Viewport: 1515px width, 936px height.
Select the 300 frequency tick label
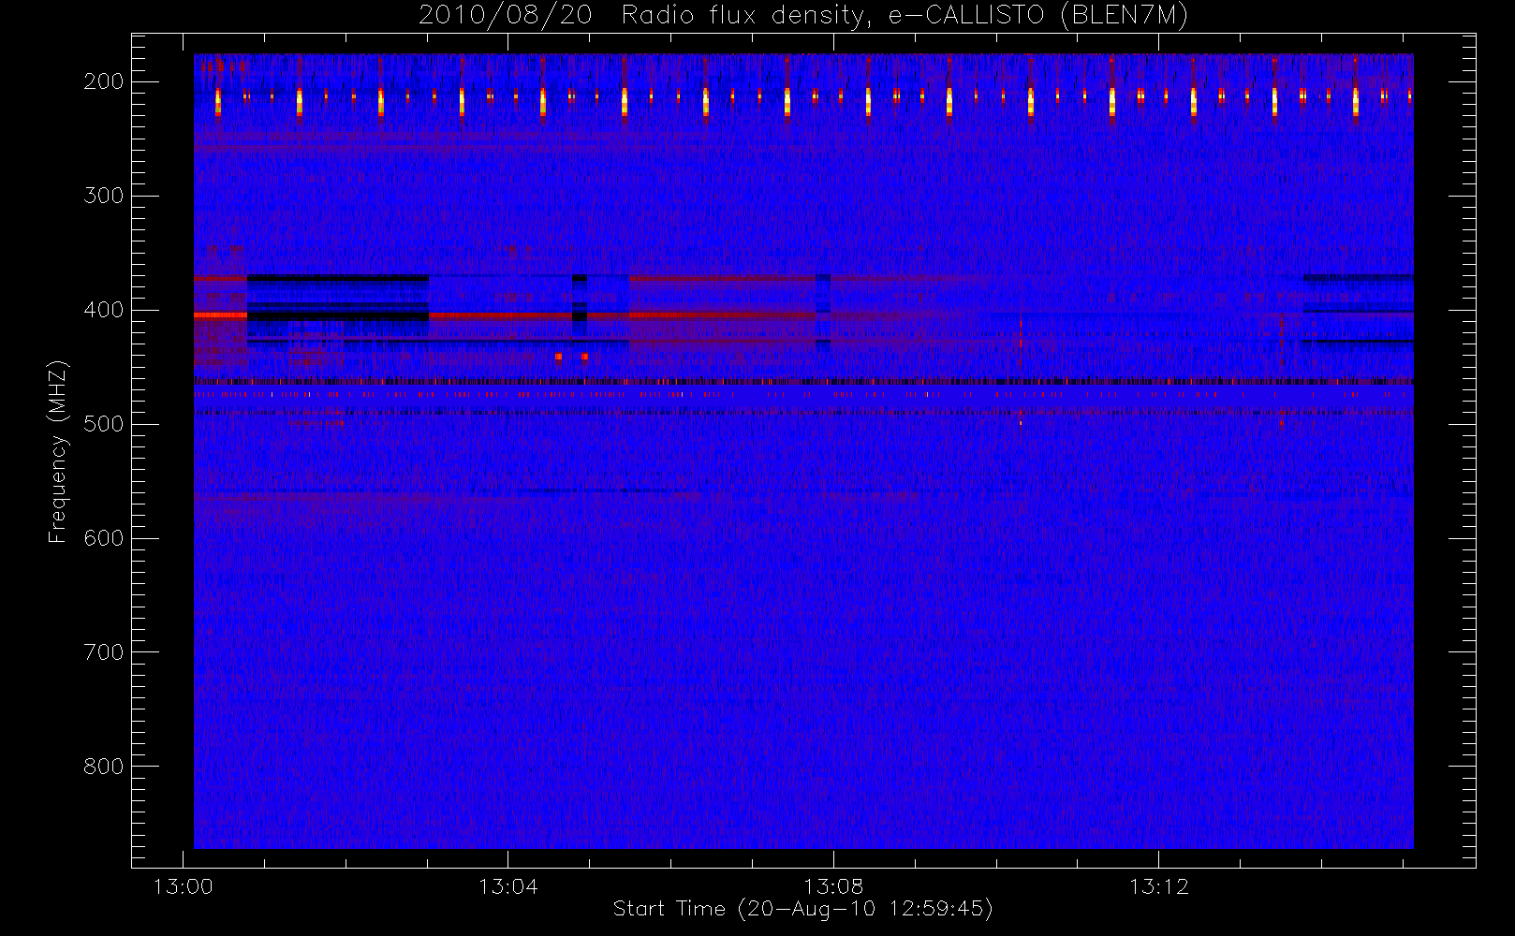(103, 196)
